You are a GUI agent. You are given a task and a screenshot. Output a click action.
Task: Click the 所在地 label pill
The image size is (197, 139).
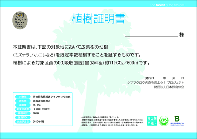tap(23, 101)
